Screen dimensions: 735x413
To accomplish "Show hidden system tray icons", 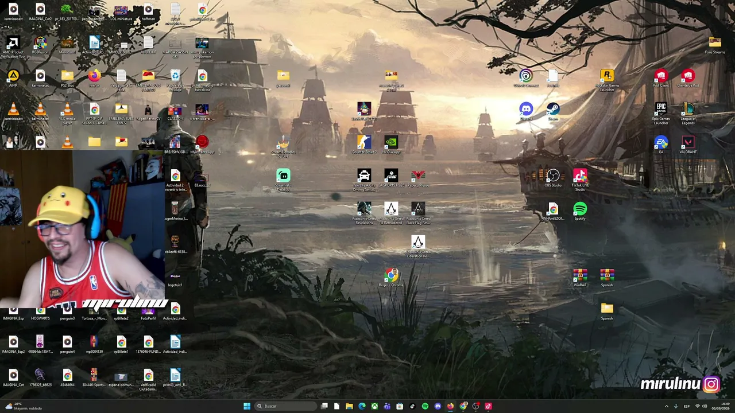I will [x=666, y=406].
